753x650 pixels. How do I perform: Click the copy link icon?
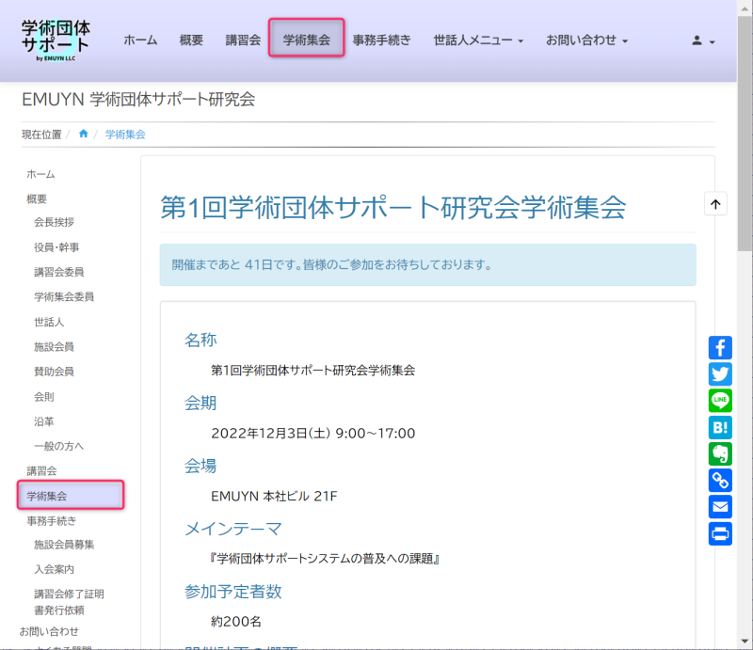click(720, 481)
